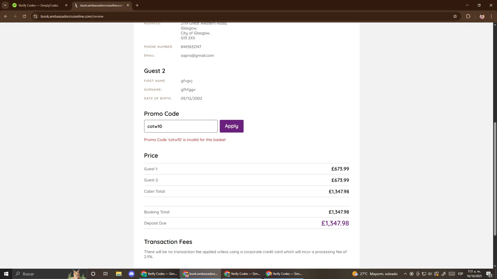The width and height of the screenshot is (497, 279).
Task: Open the Windows Start menu
Action: click(x=6, y=274)
